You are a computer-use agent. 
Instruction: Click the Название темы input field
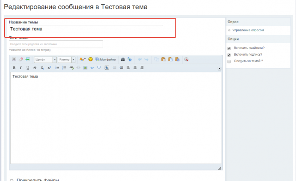pyautogui.click(x=86, y=29)
